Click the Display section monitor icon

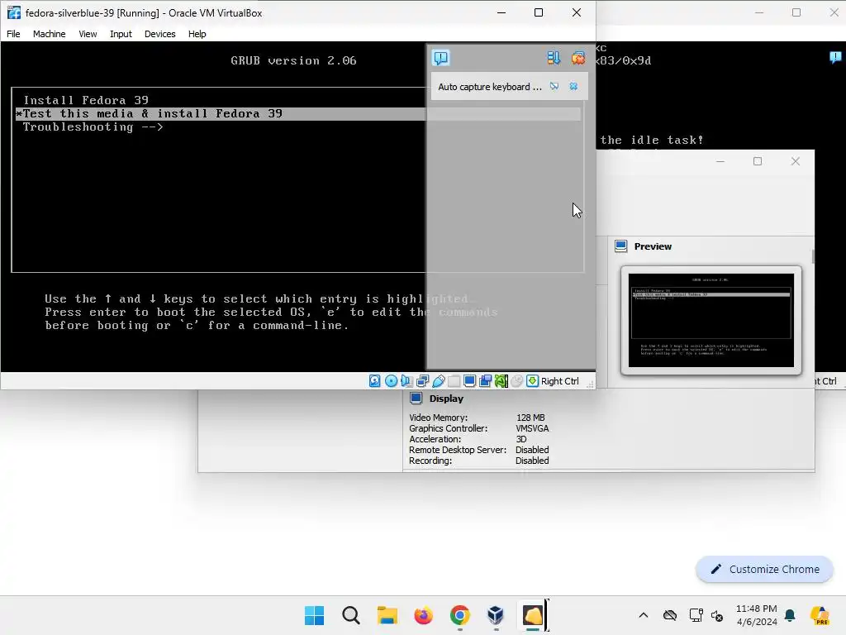tap(416, 399)
